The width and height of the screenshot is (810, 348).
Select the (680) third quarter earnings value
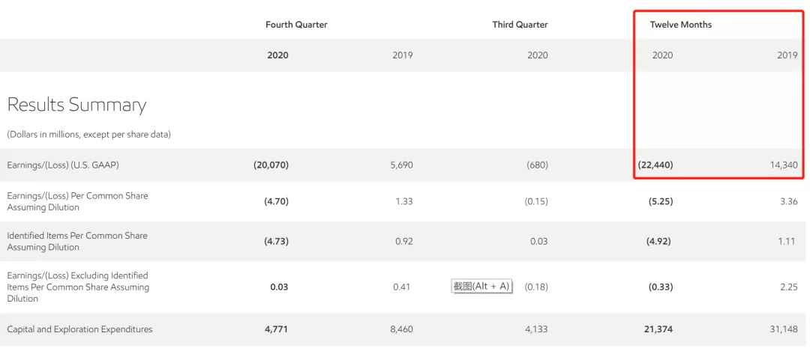click(537, 165)
